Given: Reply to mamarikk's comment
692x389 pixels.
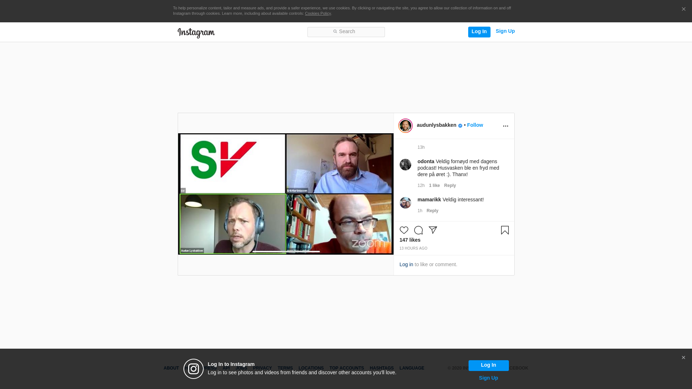Looking at the screenshot, I should coord(432,211).
